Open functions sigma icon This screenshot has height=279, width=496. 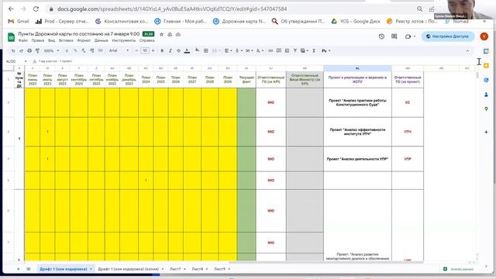coord(314,50)
